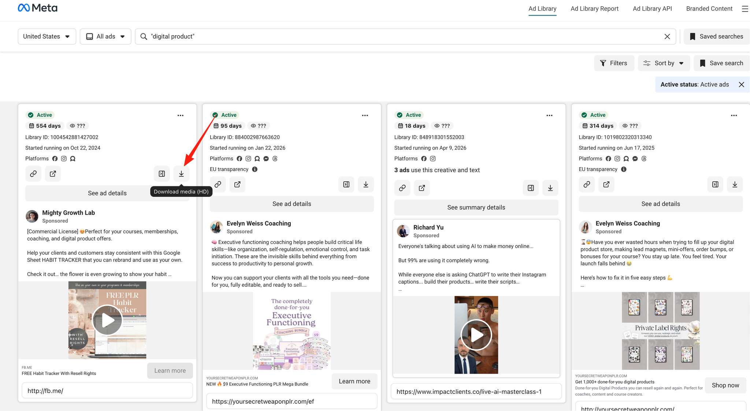The width and height of the screenshot is (750, 411).
Task: Click Private Label Rights ad image thumbnail
Action: coord(661,330)
